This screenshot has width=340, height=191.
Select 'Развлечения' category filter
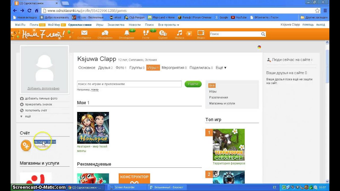click(x=219, y=97)
